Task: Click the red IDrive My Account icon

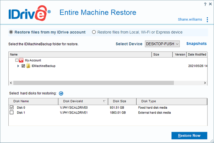Action: click(21, 60)
